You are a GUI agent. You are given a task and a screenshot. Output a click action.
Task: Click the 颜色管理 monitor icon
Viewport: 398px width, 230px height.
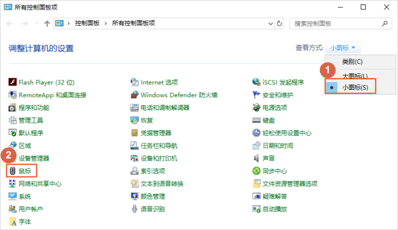(x=135, y=196)
